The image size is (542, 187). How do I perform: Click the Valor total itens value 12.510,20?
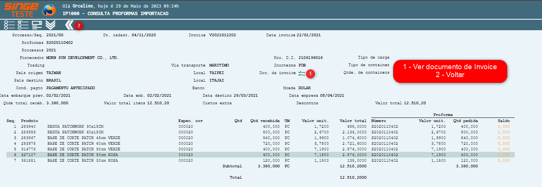[x=158, y=103]
